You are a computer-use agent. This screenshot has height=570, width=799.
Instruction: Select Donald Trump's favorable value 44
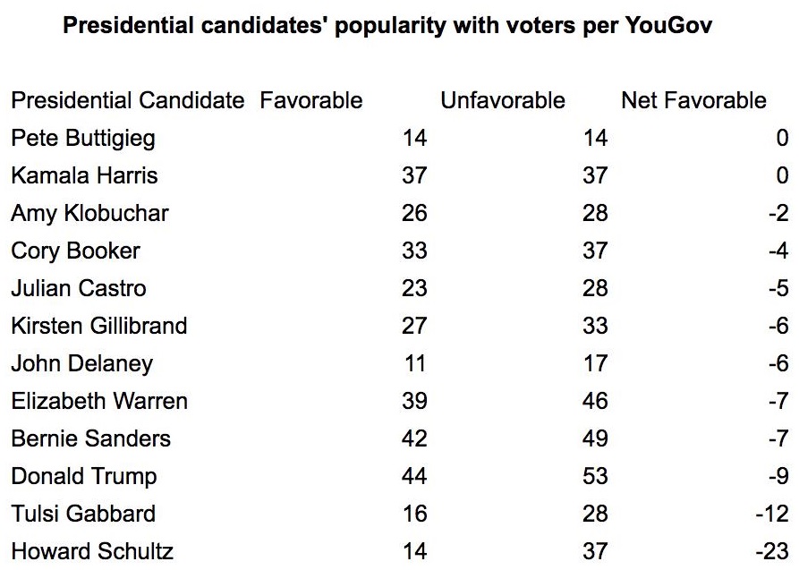pos(414,476)
